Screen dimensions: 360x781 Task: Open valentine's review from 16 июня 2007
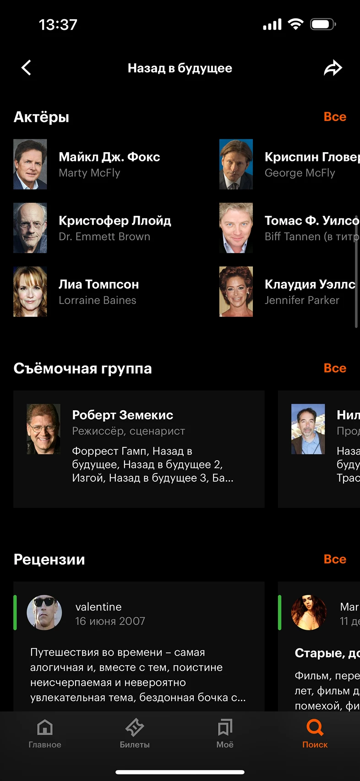[x=139, y=646]
